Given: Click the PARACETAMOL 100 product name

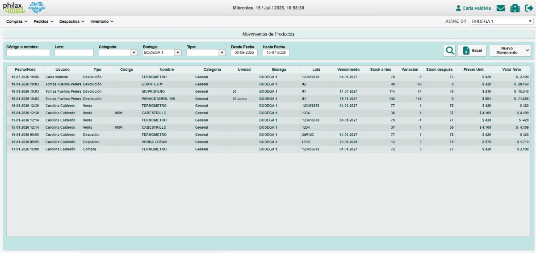Looking at the screenshot, I should [x=158, y=98].
